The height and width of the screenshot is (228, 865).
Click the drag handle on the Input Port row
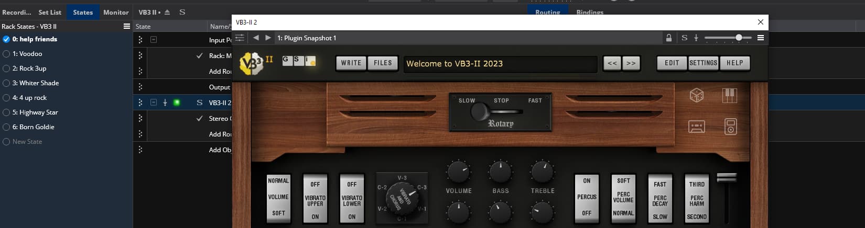pyautogui.click(x=140, y=40)
